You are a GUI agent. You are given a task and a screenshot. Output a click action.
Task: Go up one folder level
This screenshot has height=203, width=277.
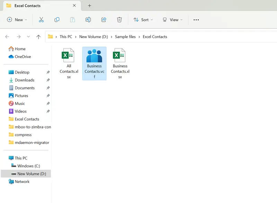[38, 37]
